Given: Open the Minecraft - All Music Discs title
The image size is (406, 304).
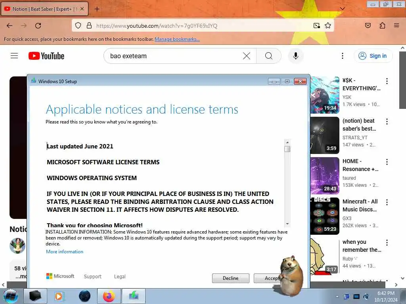Looking at the screenshot, I should 360,205.
